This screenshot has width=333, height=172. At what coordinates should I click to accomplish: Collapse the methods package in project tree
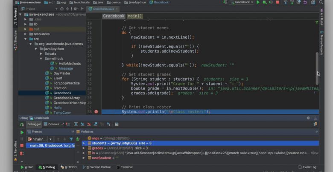[x=41, y=59]
